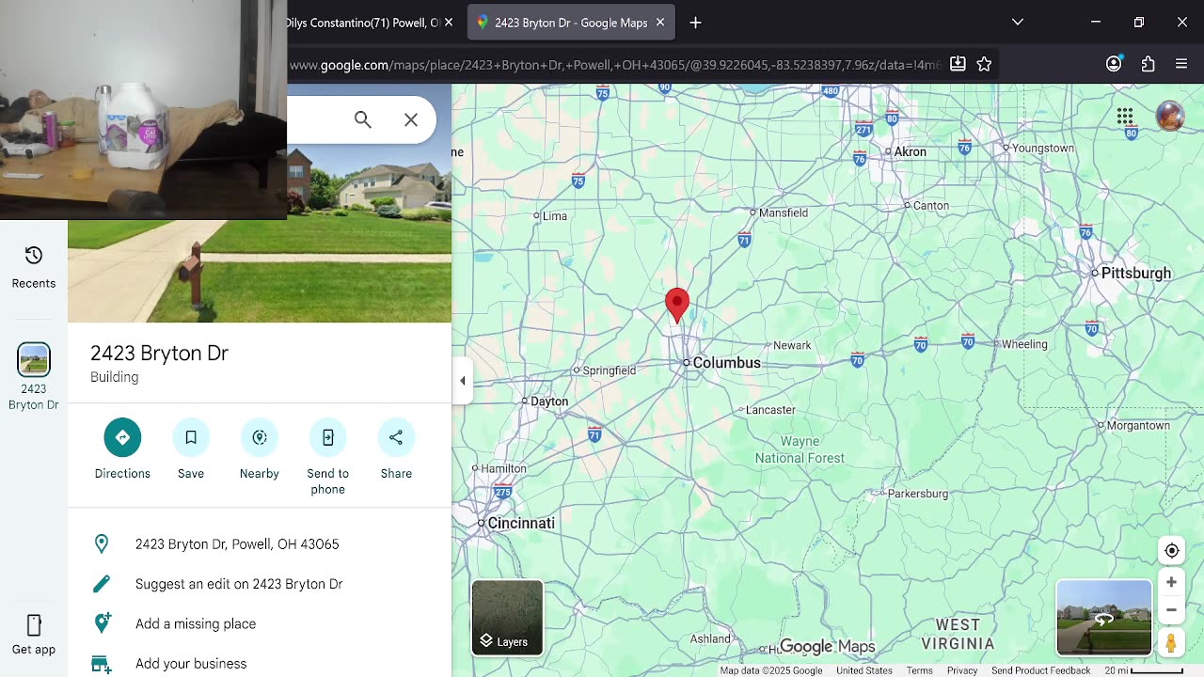Click the Springfield city label
1204x677 pixels.
click(x=610, y=371)
